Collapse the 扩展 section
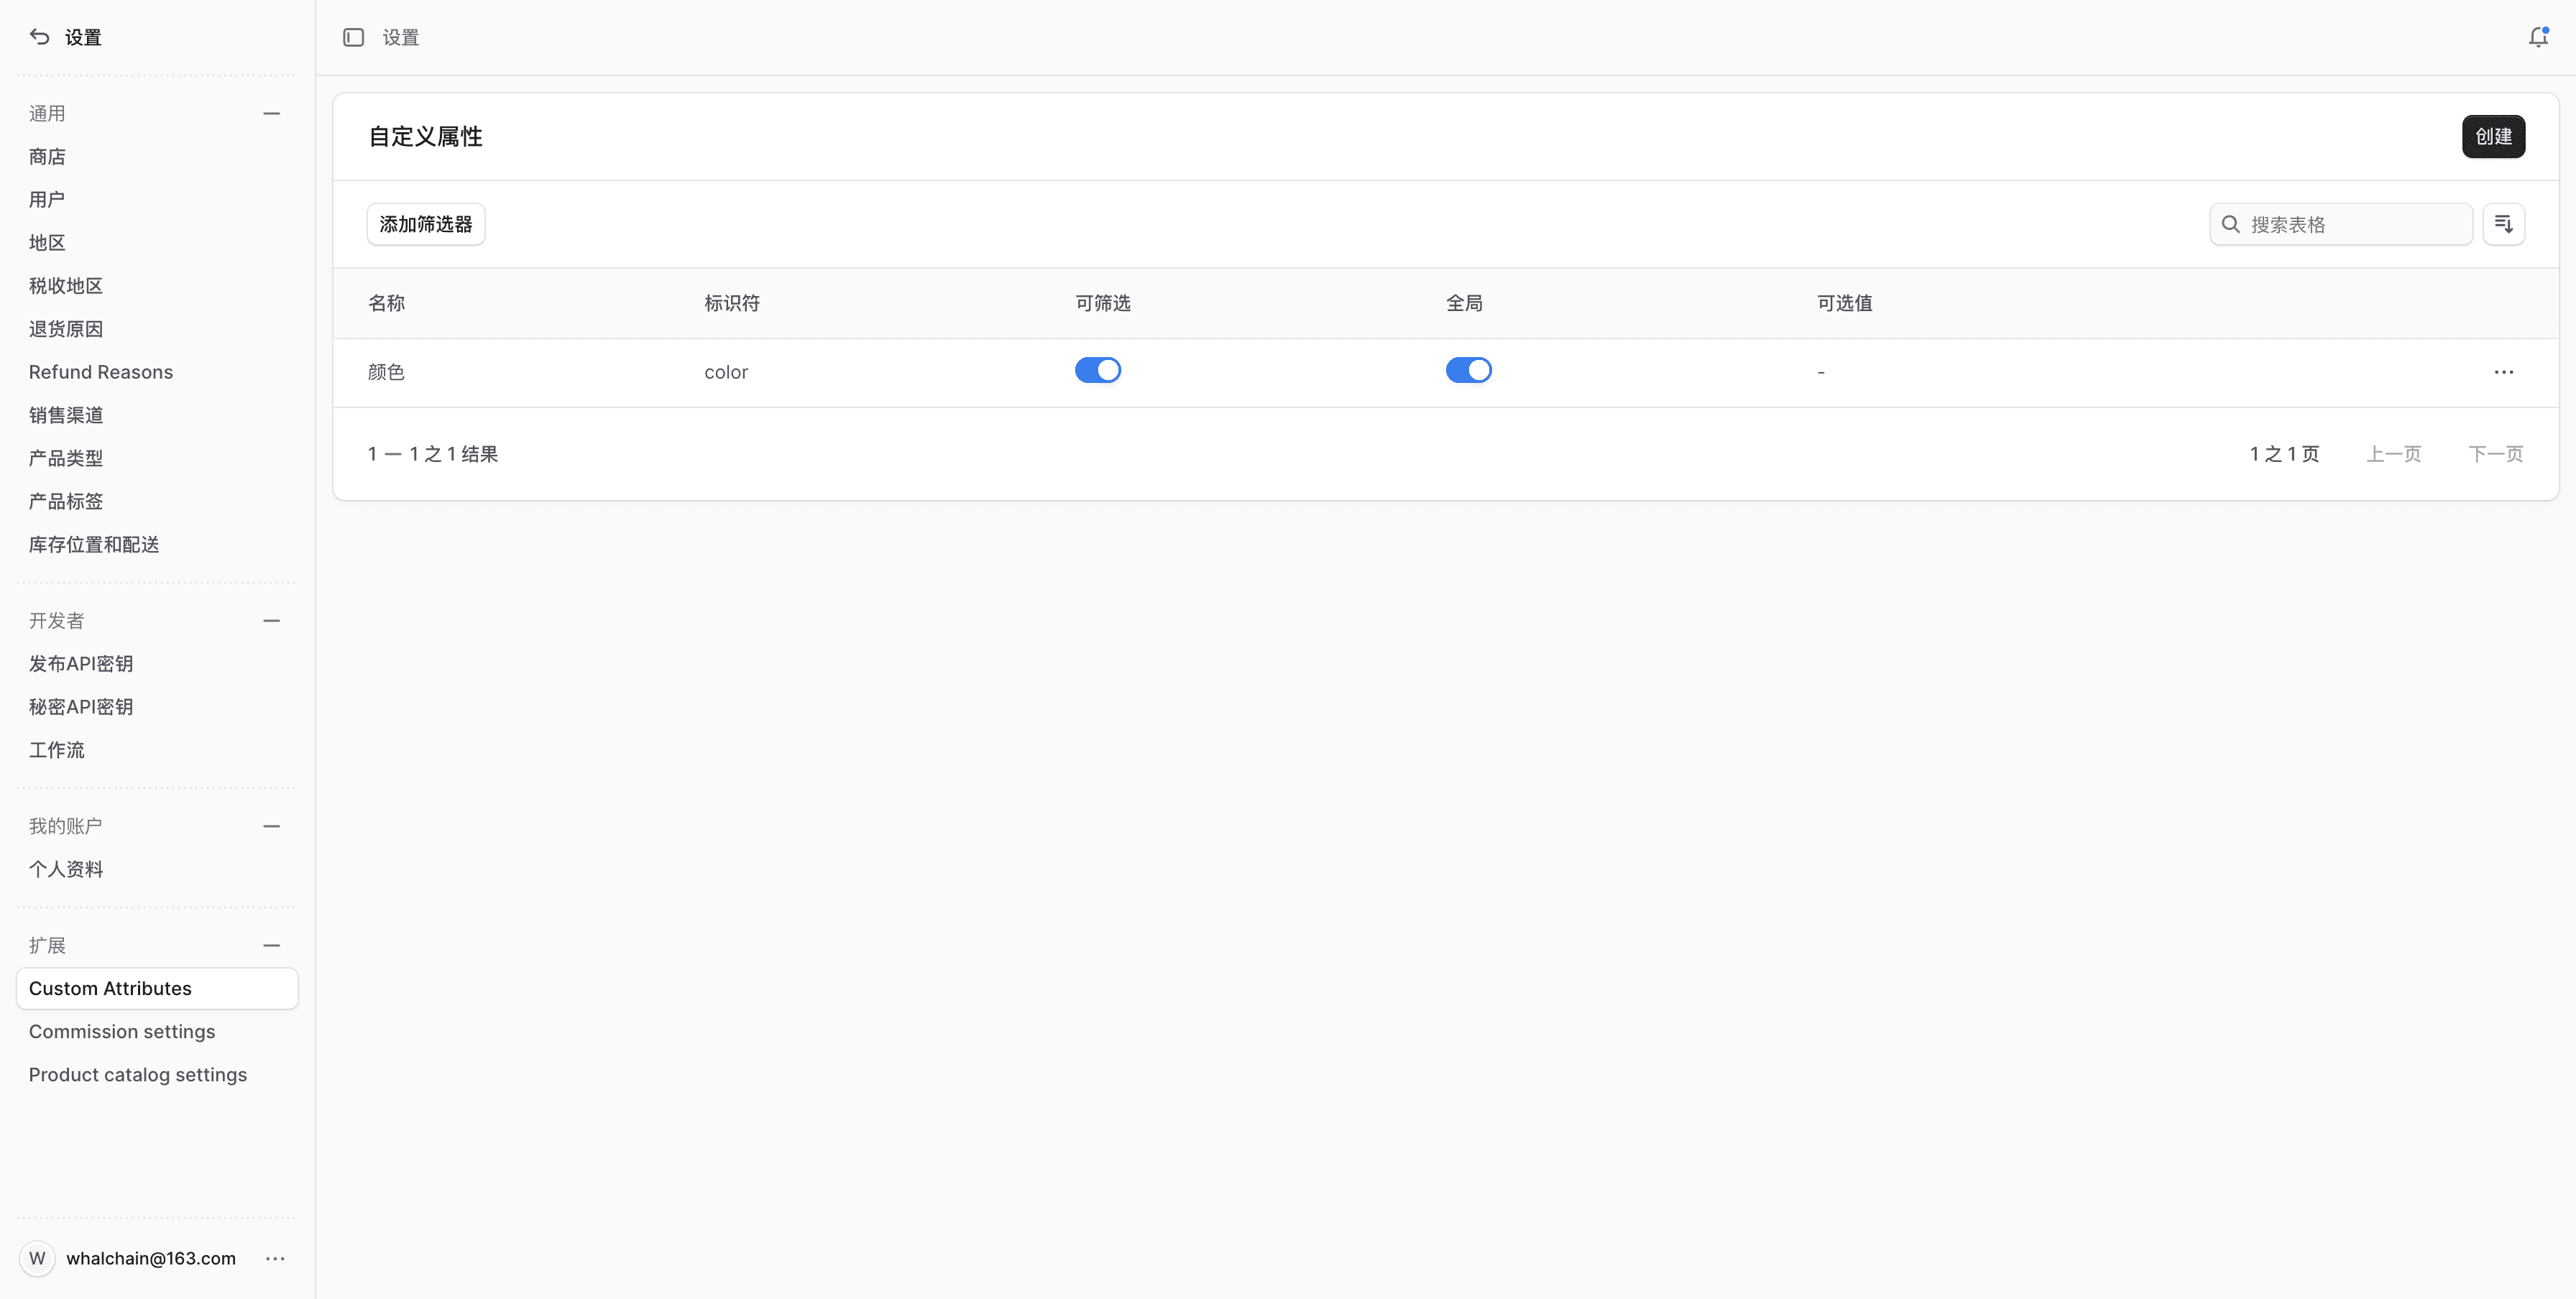Viewport: 2576px width, 1299px height. [x=271, y=946]
